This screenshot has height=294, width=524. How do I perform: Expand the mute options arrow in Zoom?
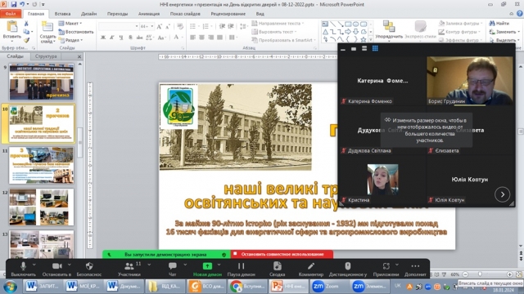tap(34, 265)
